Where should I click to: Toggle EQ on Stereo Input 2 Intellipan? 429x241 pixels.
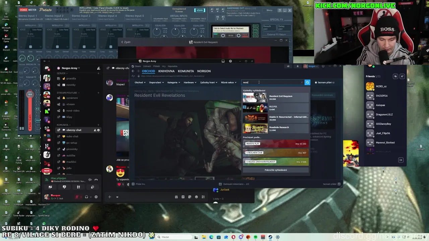[67, 25]
